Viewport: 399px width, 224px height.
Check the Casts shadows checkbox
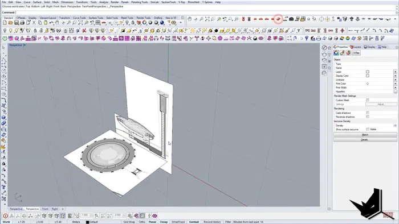pos(368,113)
